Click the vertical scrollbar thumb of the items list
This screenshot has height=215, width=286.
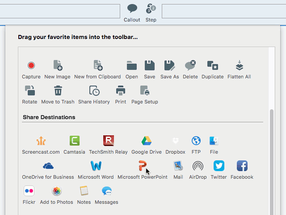(x=272, y=162)
